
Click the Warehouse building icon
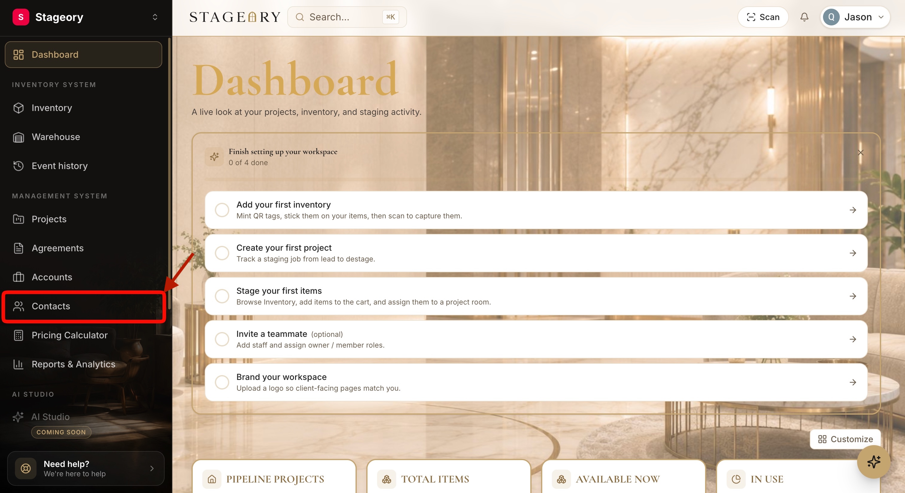tap(18, 137)
